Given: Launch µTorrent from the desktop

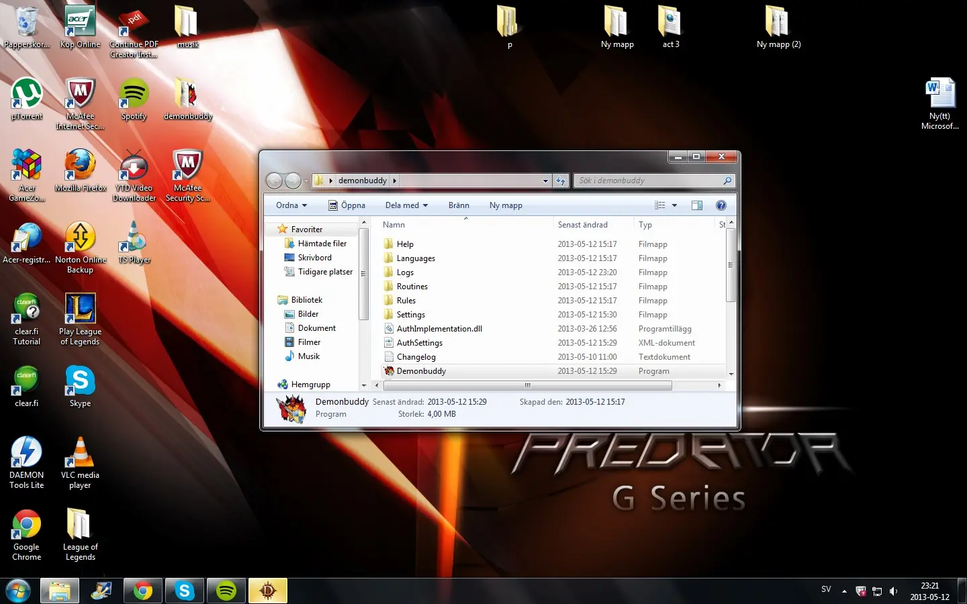Looking at the screenshot, I should click(27, 99).
